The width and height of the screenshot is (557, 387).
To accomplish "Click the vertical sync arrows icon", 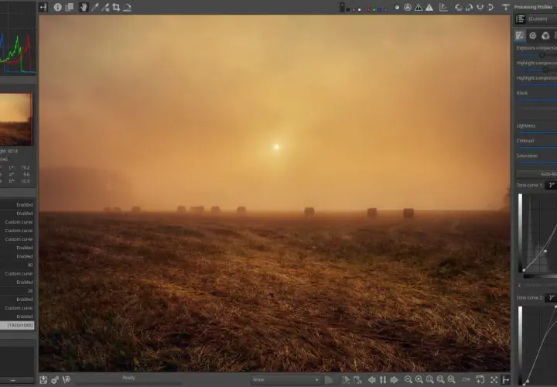I will [x=383, y=379].
